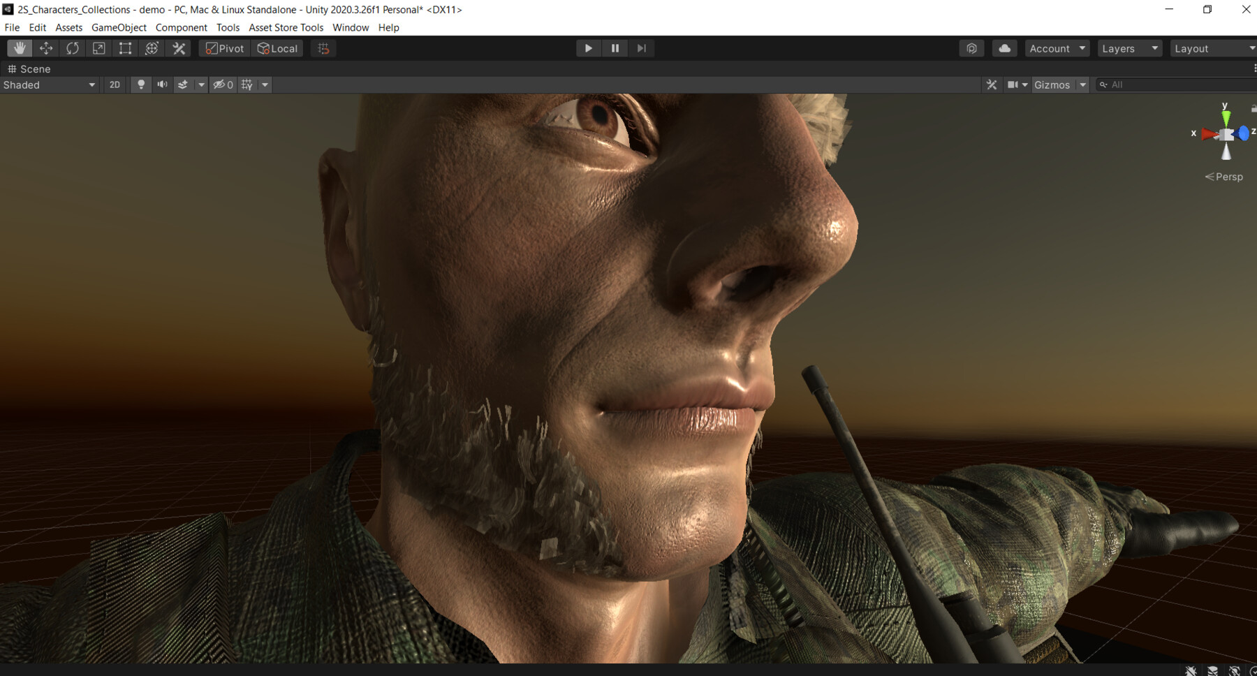Select the Scale tool
This screenshot has height=676, width=1257.
point(99,48)
